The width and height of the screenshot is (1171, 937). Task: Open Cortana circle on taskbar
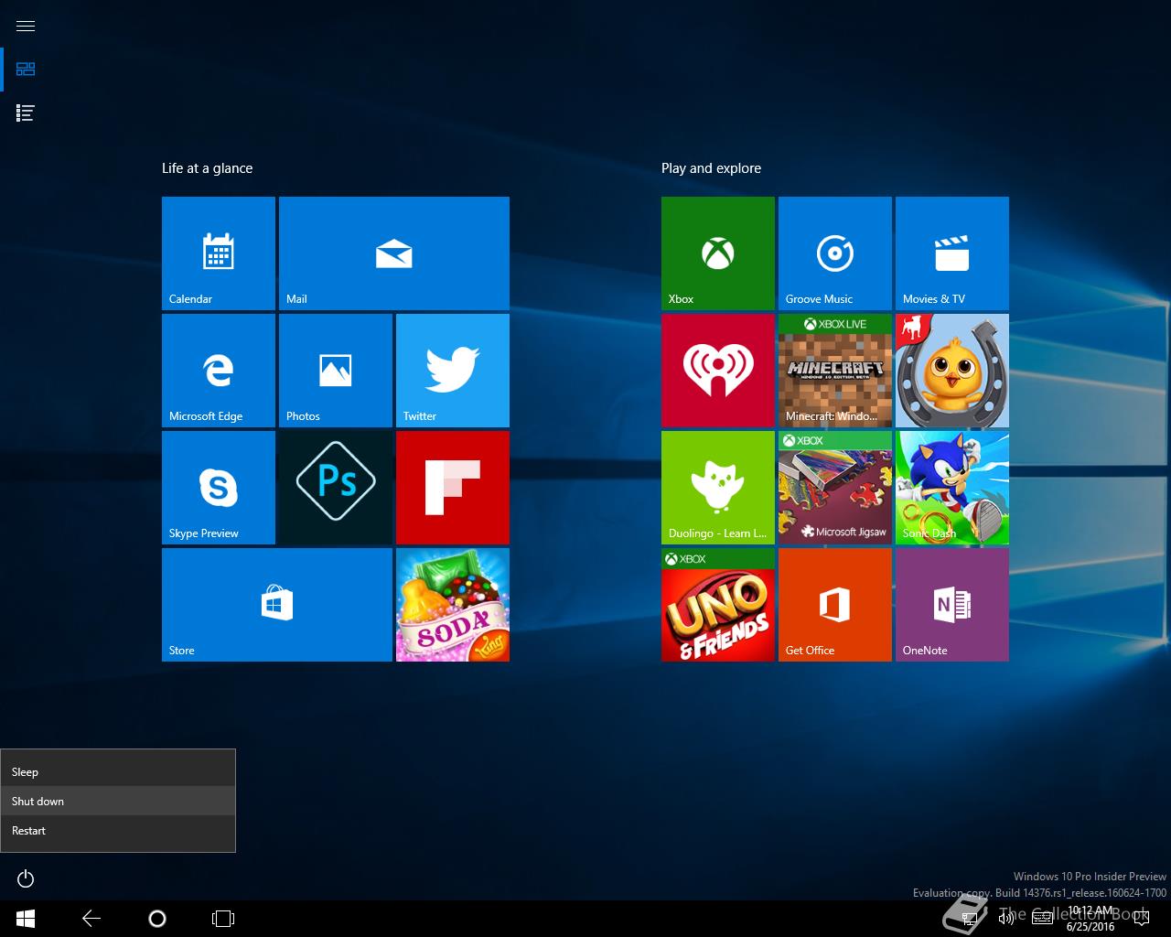157,918
